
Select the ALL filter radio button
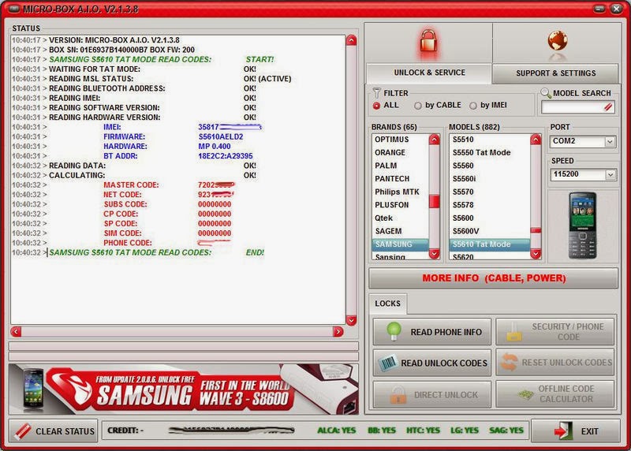(x=377, y=106)
